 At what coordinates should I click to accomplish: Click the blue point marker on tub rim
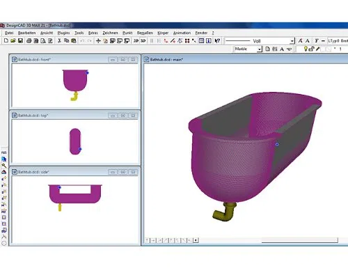[277, 144]
